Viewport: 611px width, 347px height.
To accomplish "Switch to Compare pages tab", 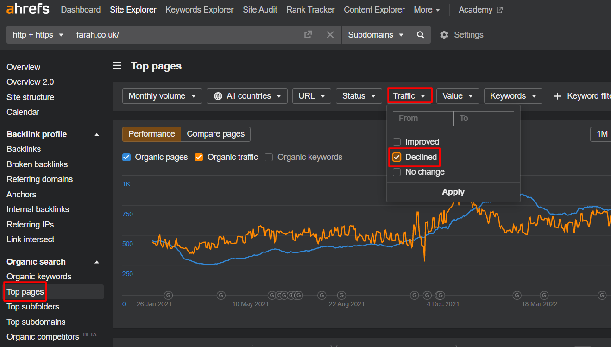I will click(216, 134).
